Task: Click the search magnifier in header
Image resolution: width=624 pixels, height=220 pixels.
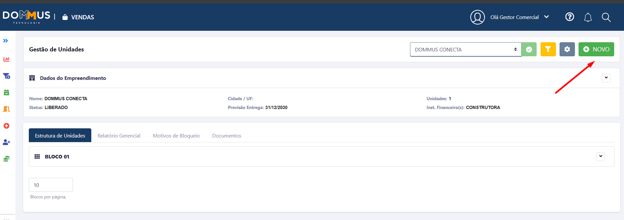Action: pos(606,17)
